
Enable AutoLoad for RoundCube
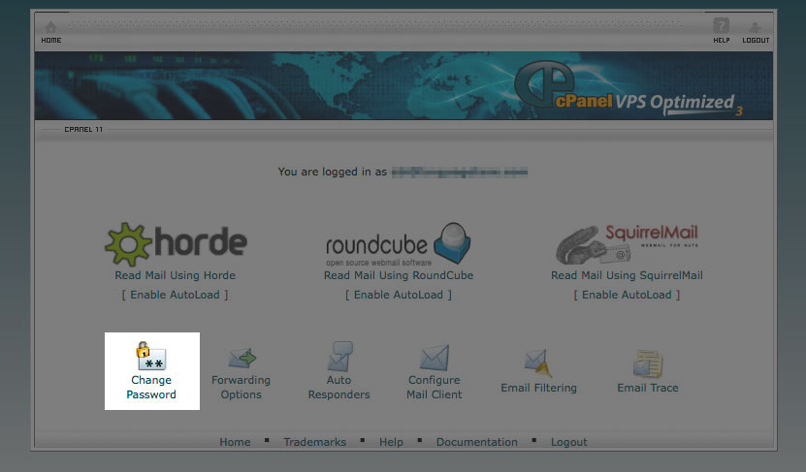click(x=399, y=295)
